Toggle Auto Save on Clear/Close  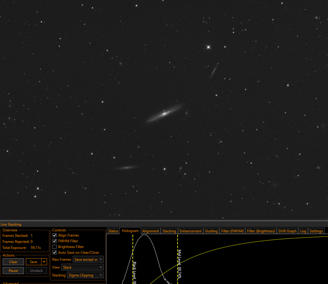click(x=55, y=252)
